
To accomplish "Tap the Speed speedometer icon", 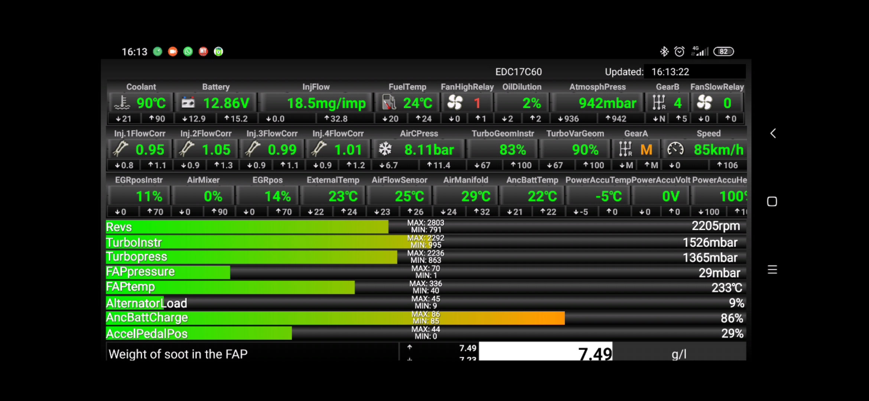I will (x=675, y=149).
